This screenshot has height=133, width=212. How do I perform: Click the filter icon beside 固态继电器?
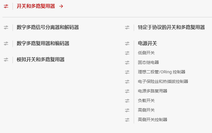point(127,62)
